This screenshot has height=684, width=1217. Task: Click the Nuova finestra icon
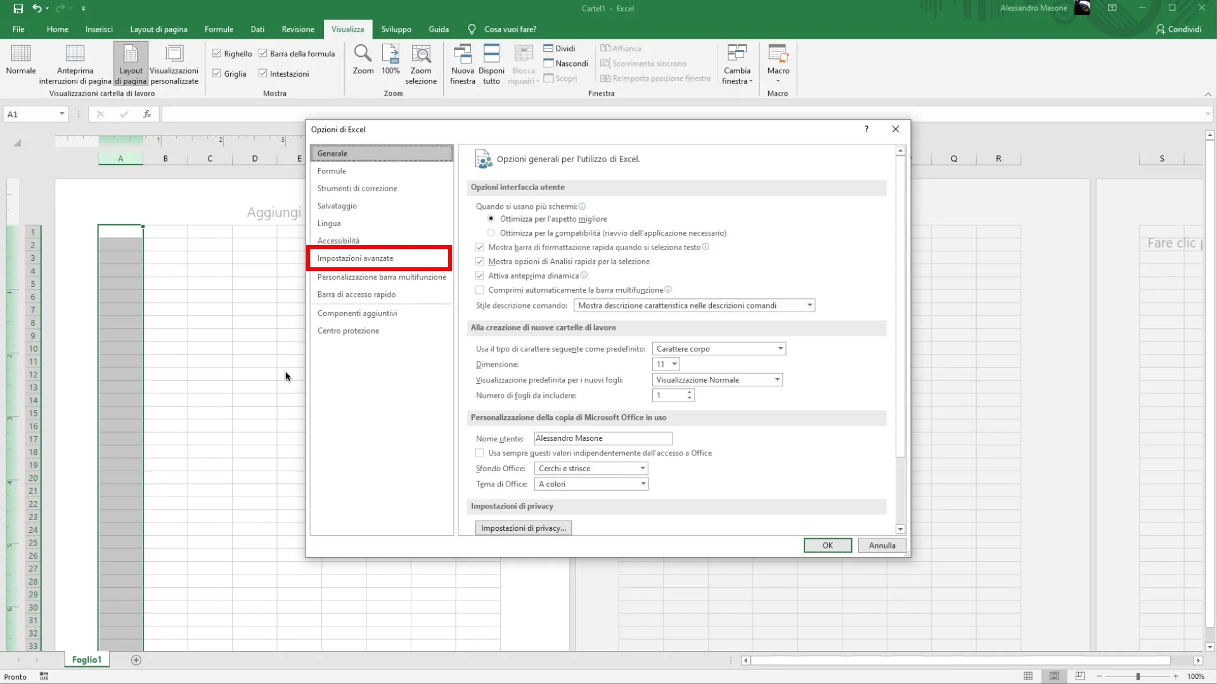462,54
